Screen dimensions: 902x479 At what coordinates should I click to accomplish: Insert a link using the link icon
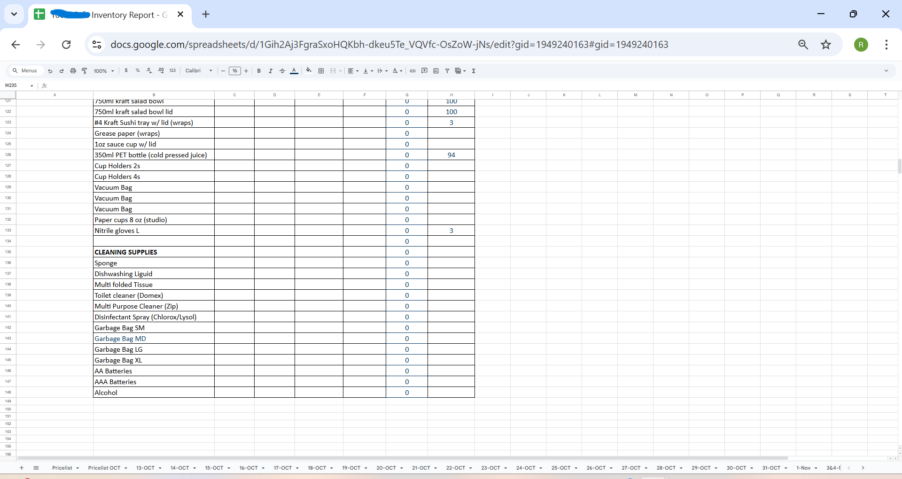tap(412, 71)
